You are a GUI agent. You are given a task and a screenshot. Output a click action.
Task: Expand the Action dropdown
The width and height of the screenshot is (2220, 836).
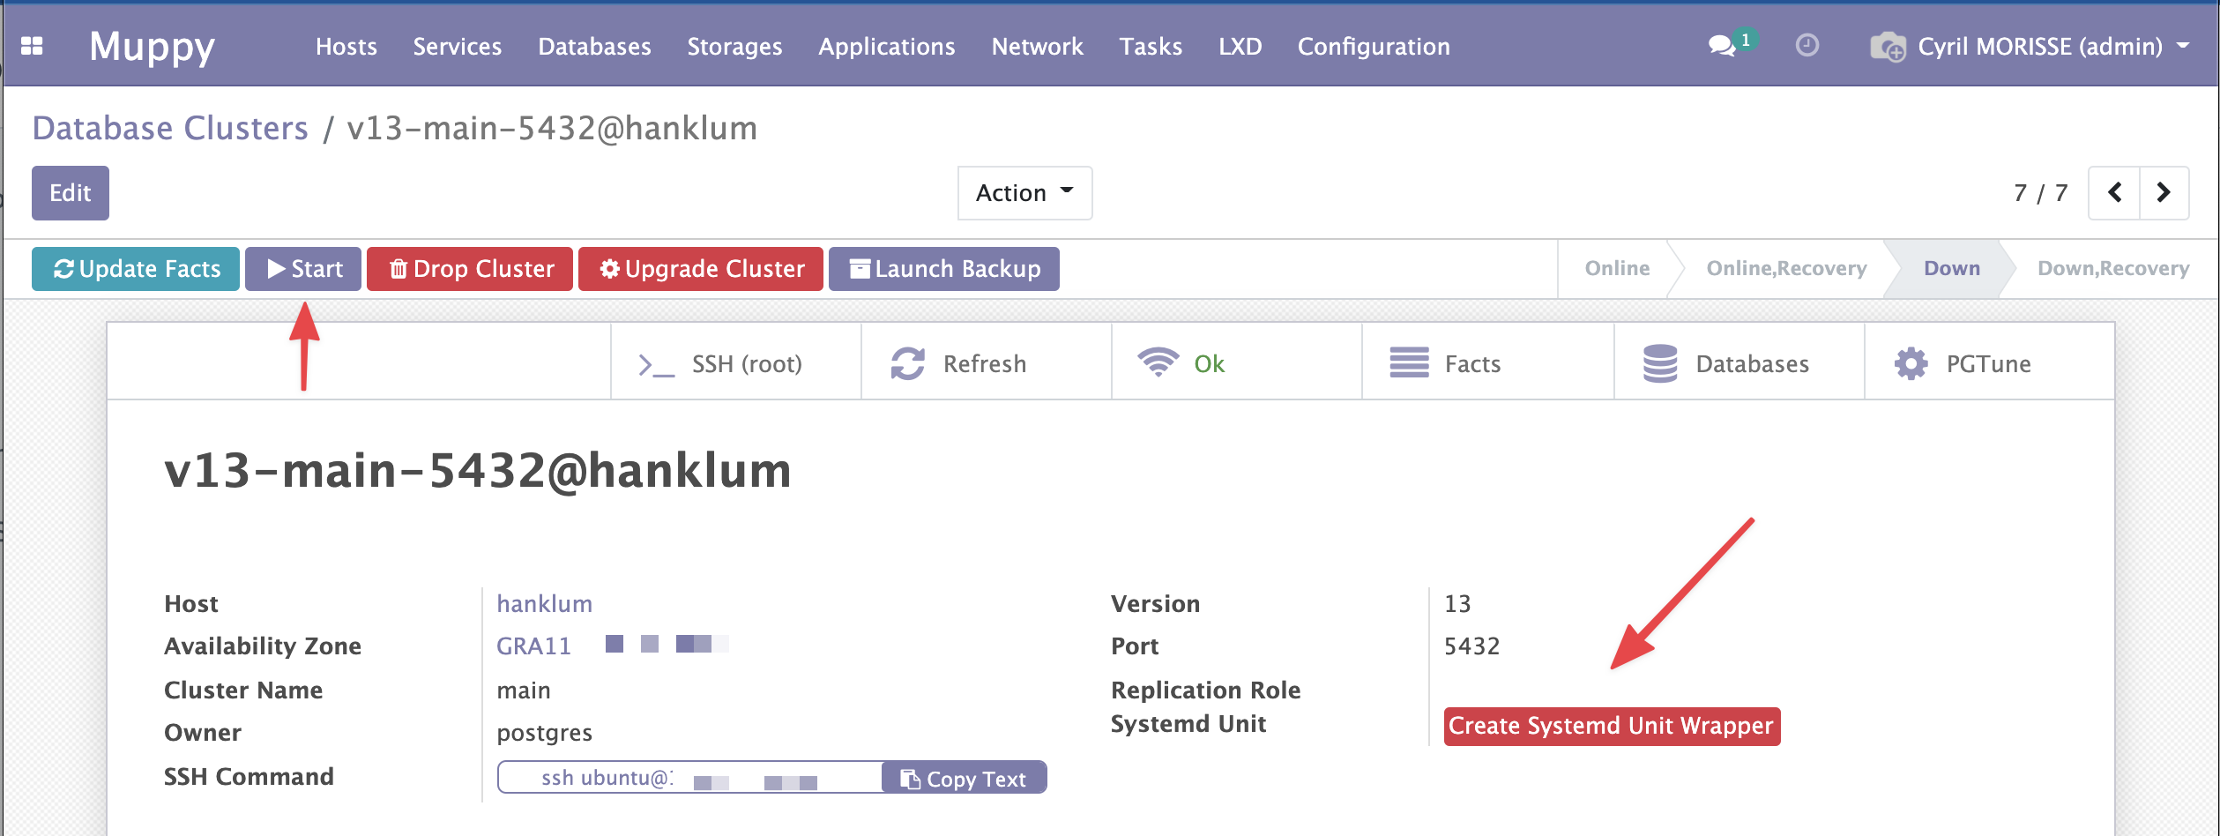pos(1024,193)
